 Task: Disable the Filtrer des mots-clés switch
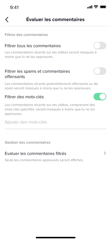[x=100, y=97]
